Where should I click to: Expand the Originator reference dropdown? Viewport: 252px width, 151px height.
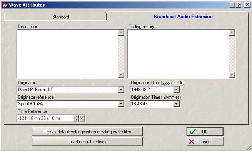tap(121, 104)
